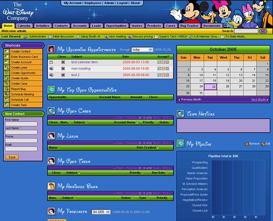Viewport: 273px width, 221px height.
Task: Sort assigned bugs by Type
Action: (x=144, y=198)
